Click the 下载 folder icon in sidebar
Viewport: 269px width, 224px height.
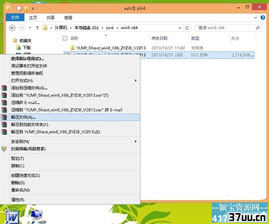tap(18, 47)
